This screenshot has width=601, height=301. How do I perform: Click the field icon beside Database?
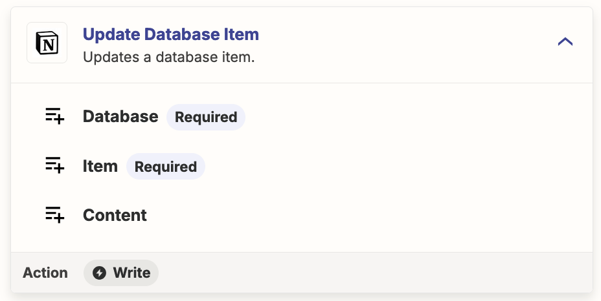pyautogui.click(x=55, y=116)
